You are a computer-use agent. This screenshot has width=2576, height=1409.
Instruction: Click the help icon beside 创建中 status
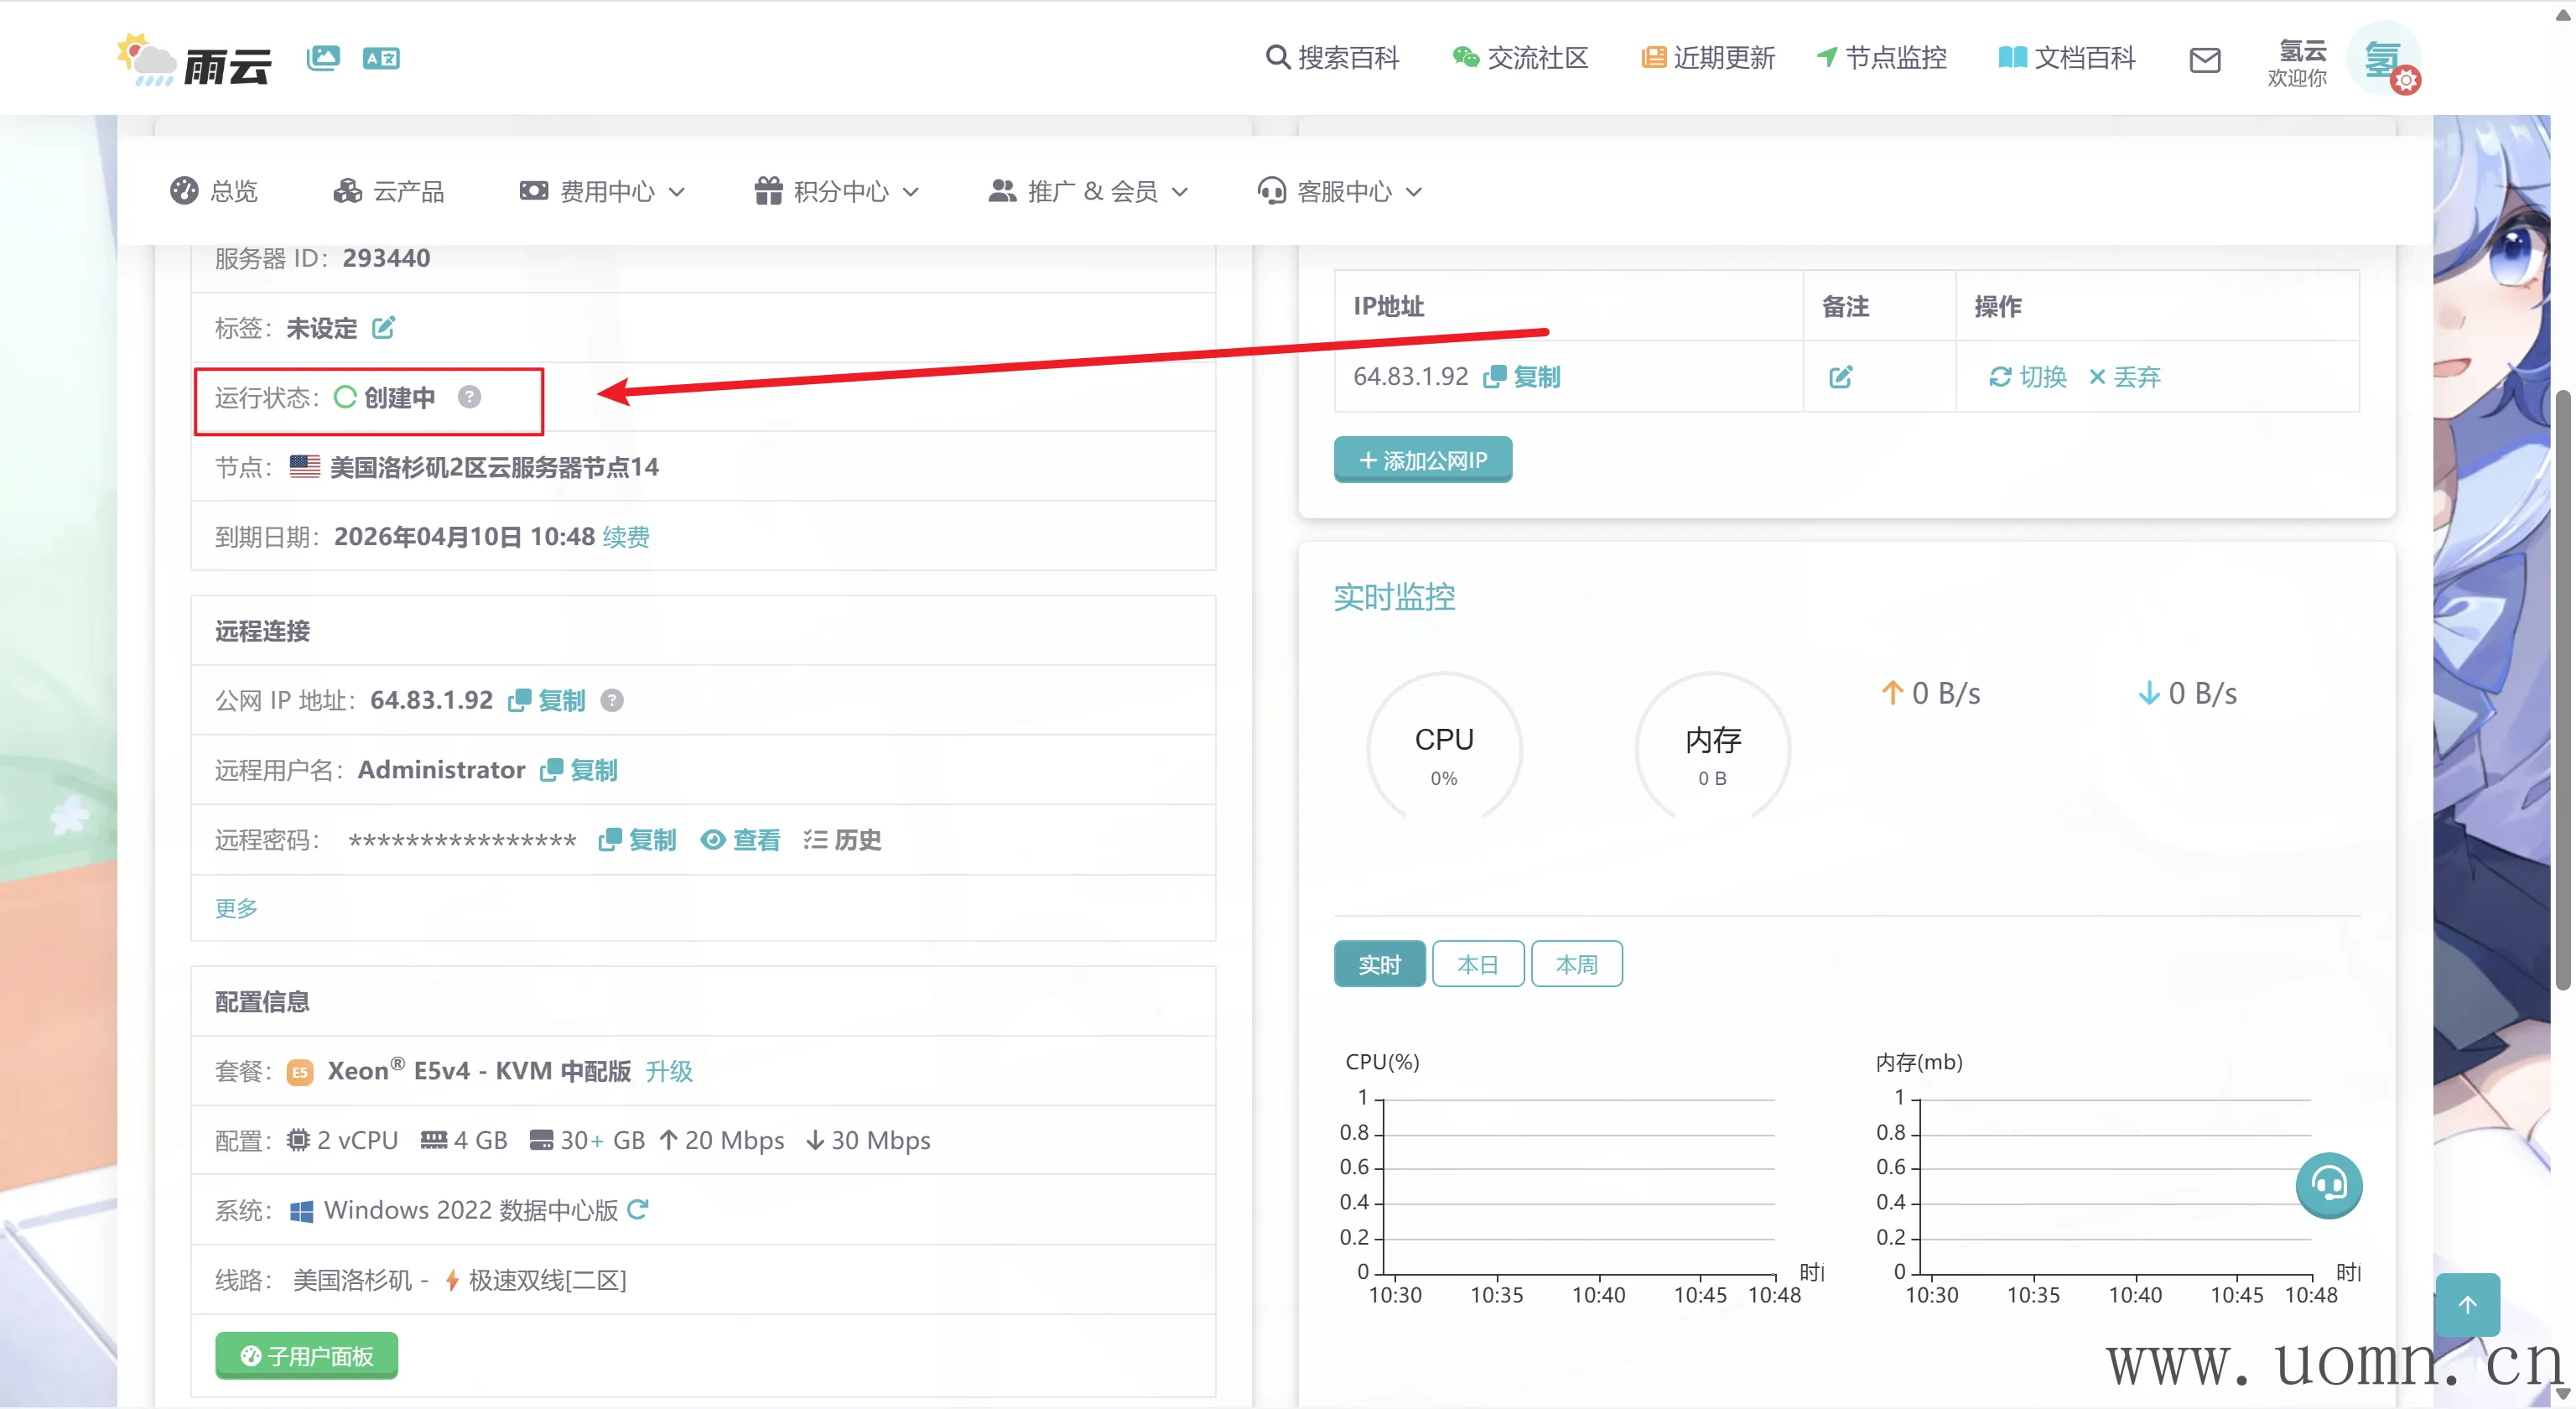pos(469,397)
